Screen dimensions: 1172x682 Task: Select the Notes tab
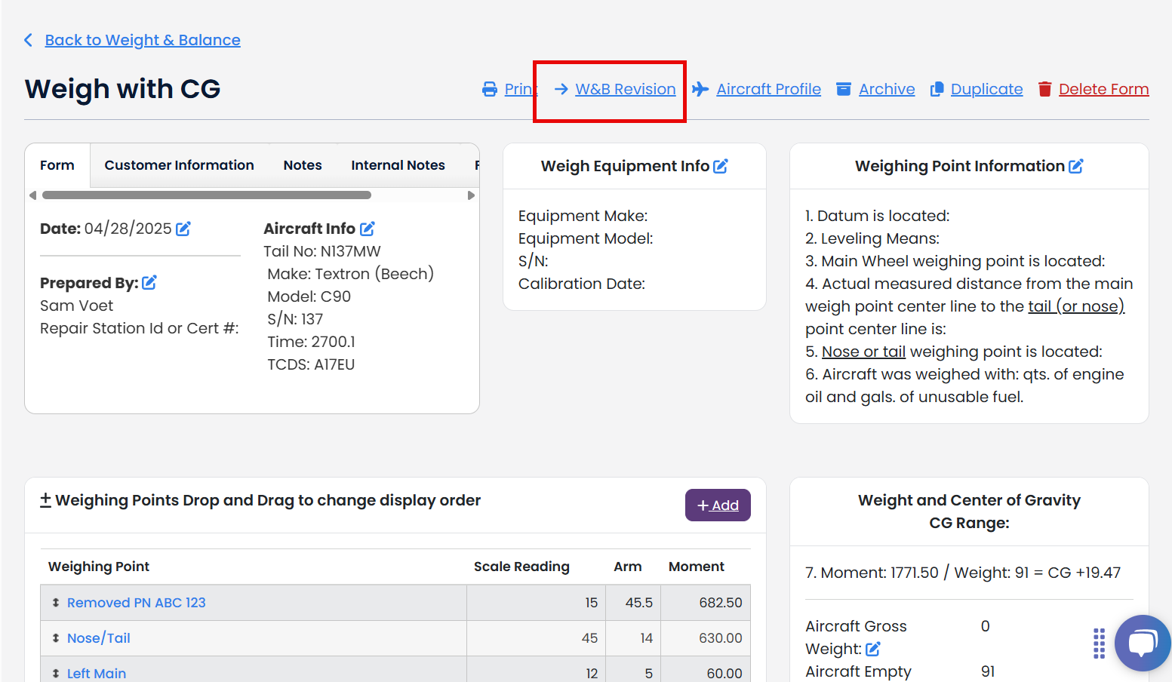303,165
